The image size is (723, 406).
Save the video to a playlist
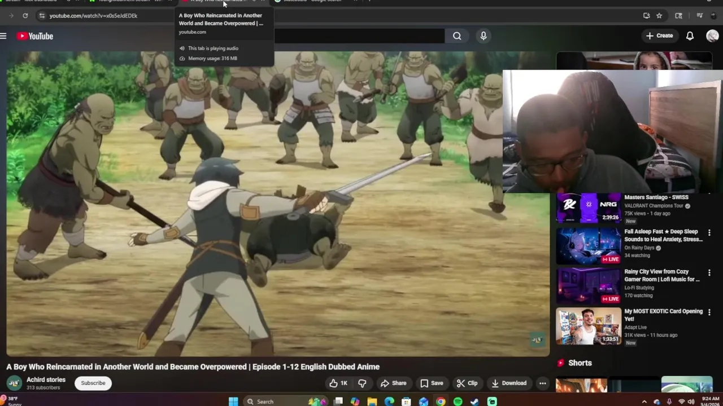pos(432,383)
